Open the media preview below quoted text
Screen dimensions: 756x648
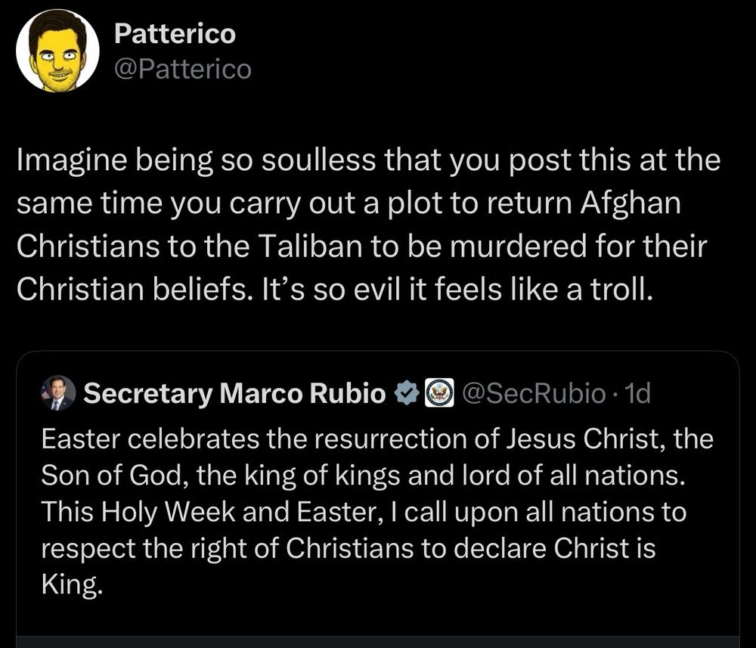[378, 641]
